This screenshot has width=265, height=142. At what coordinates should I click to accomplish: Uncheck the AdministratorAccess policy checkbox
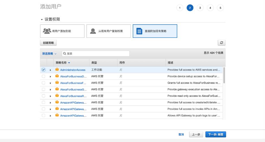tap(43, 70)
